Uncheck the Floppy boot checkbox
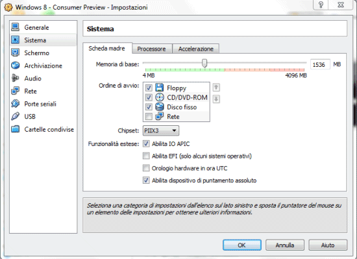The height and width of the screenshot is (259, 357). (149, 88)
